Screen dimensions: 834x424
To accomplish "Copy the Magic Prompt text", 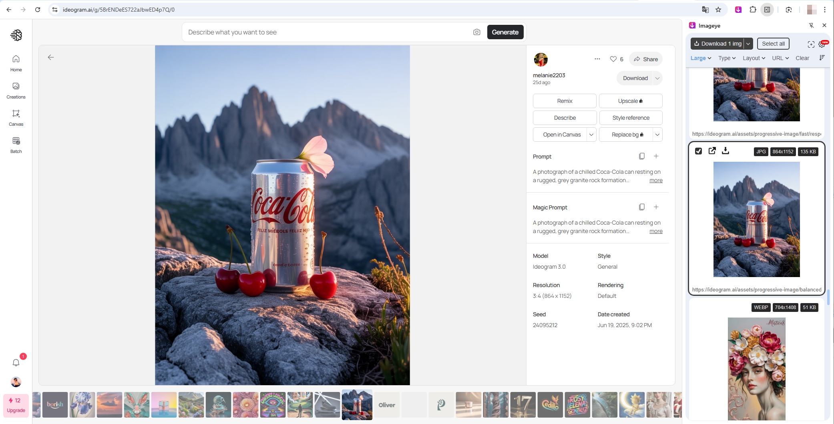I will click(x=642, y=207).
